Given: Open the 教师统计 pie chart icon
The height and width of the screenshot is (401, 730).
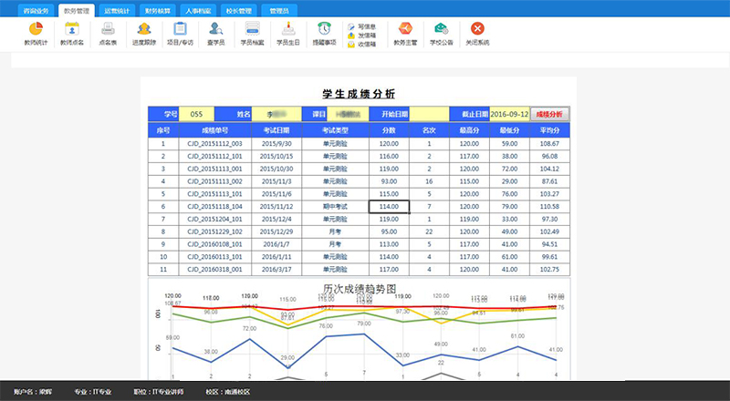Looking at the screenshot, I should tap(36, 30).
